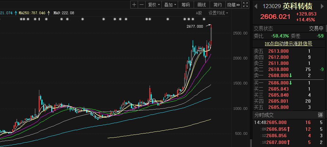Go to previous stock with left arrow

pyautogui.click(x=256, y=6)
